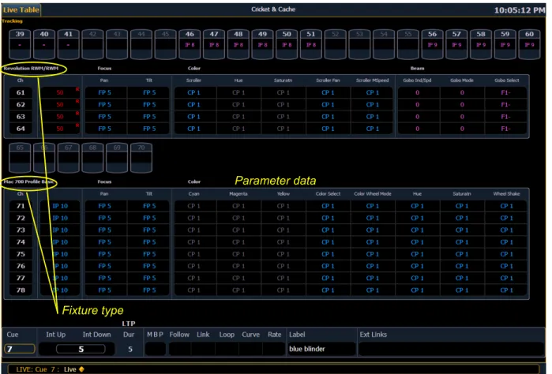
Task: Select empty channel tile 70
Action: [141, 158]
